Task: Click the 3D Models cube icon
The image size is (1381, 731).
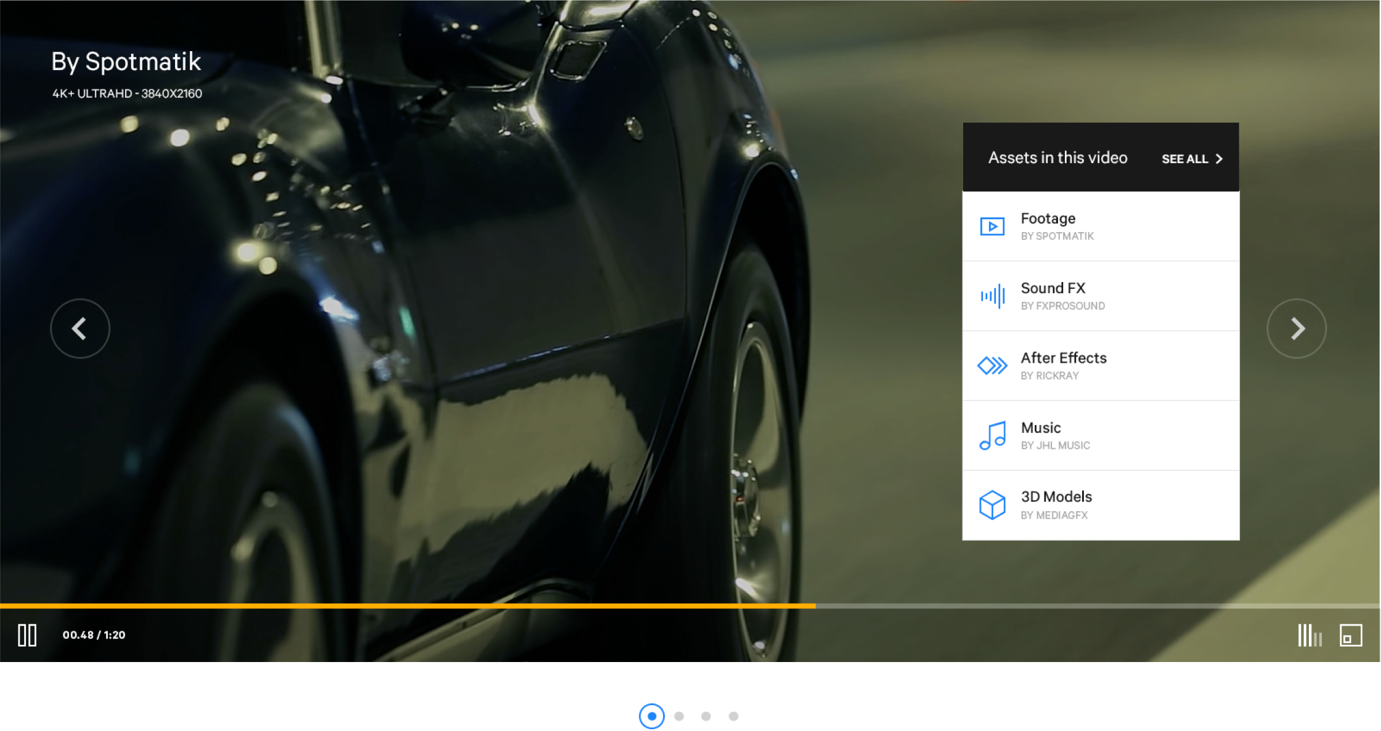Action: [x=992, y=505]
